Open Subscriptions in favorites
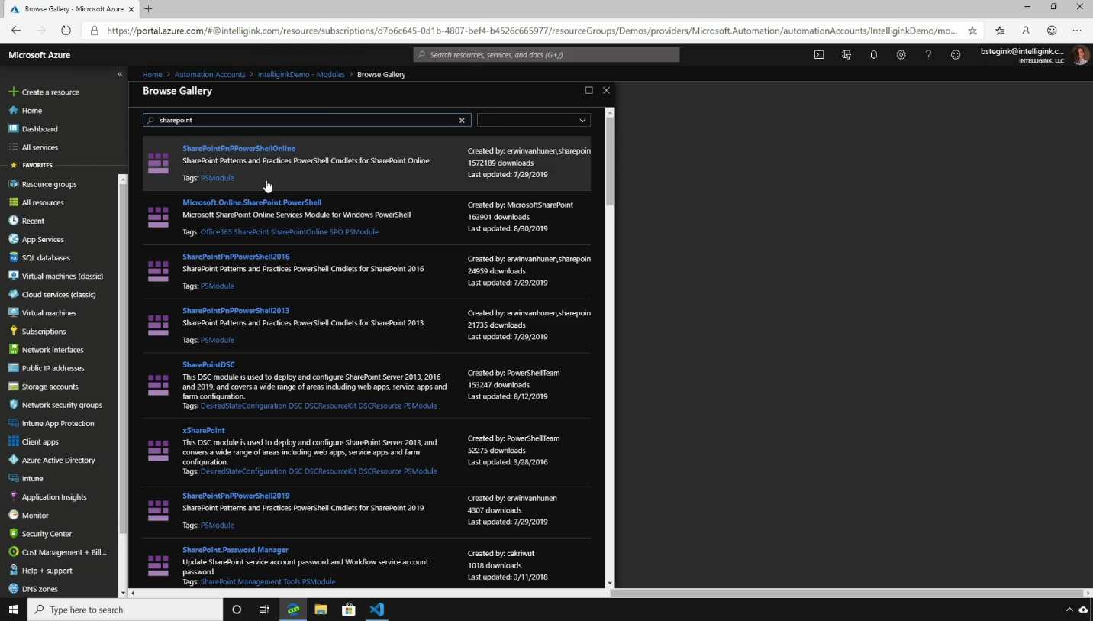The width and height of the screenshot is (1093, 621). pos(44,332)
